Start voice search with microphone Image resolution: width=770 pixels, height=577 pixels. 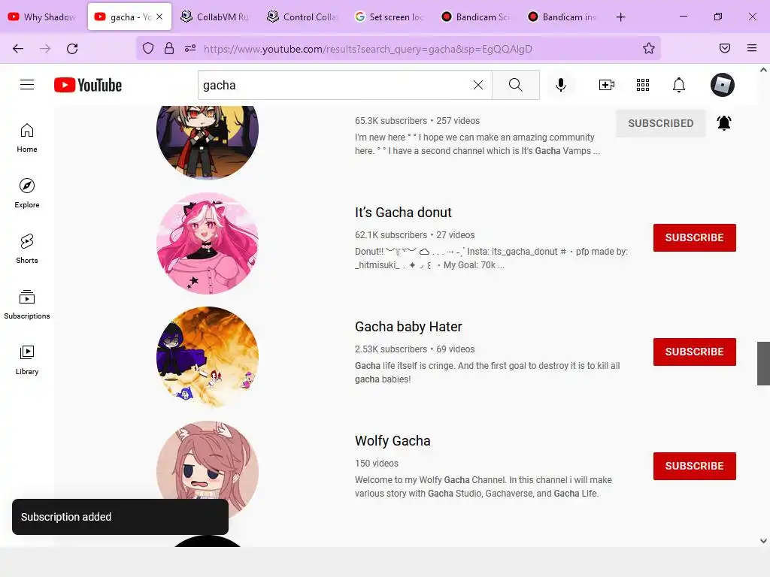point(560,85)
